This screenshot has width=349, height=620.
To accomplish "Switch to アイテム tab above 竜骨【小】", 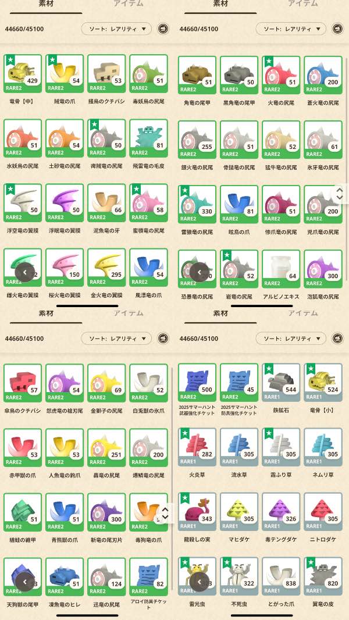I will click(x=302, y=313).
